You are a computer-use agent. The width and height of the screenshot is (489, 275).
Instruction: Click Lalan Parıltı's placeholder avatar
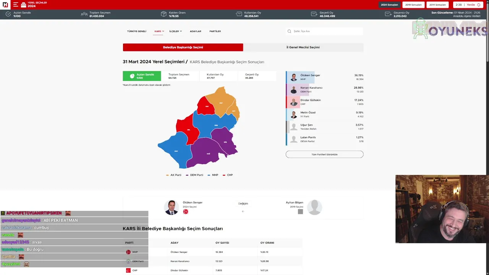293,139
